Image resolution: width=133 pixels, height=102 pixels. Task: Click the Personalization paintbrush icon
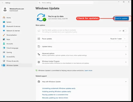coord(4,35)
